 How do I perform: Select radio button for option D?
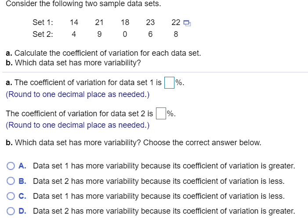[11, 211]
